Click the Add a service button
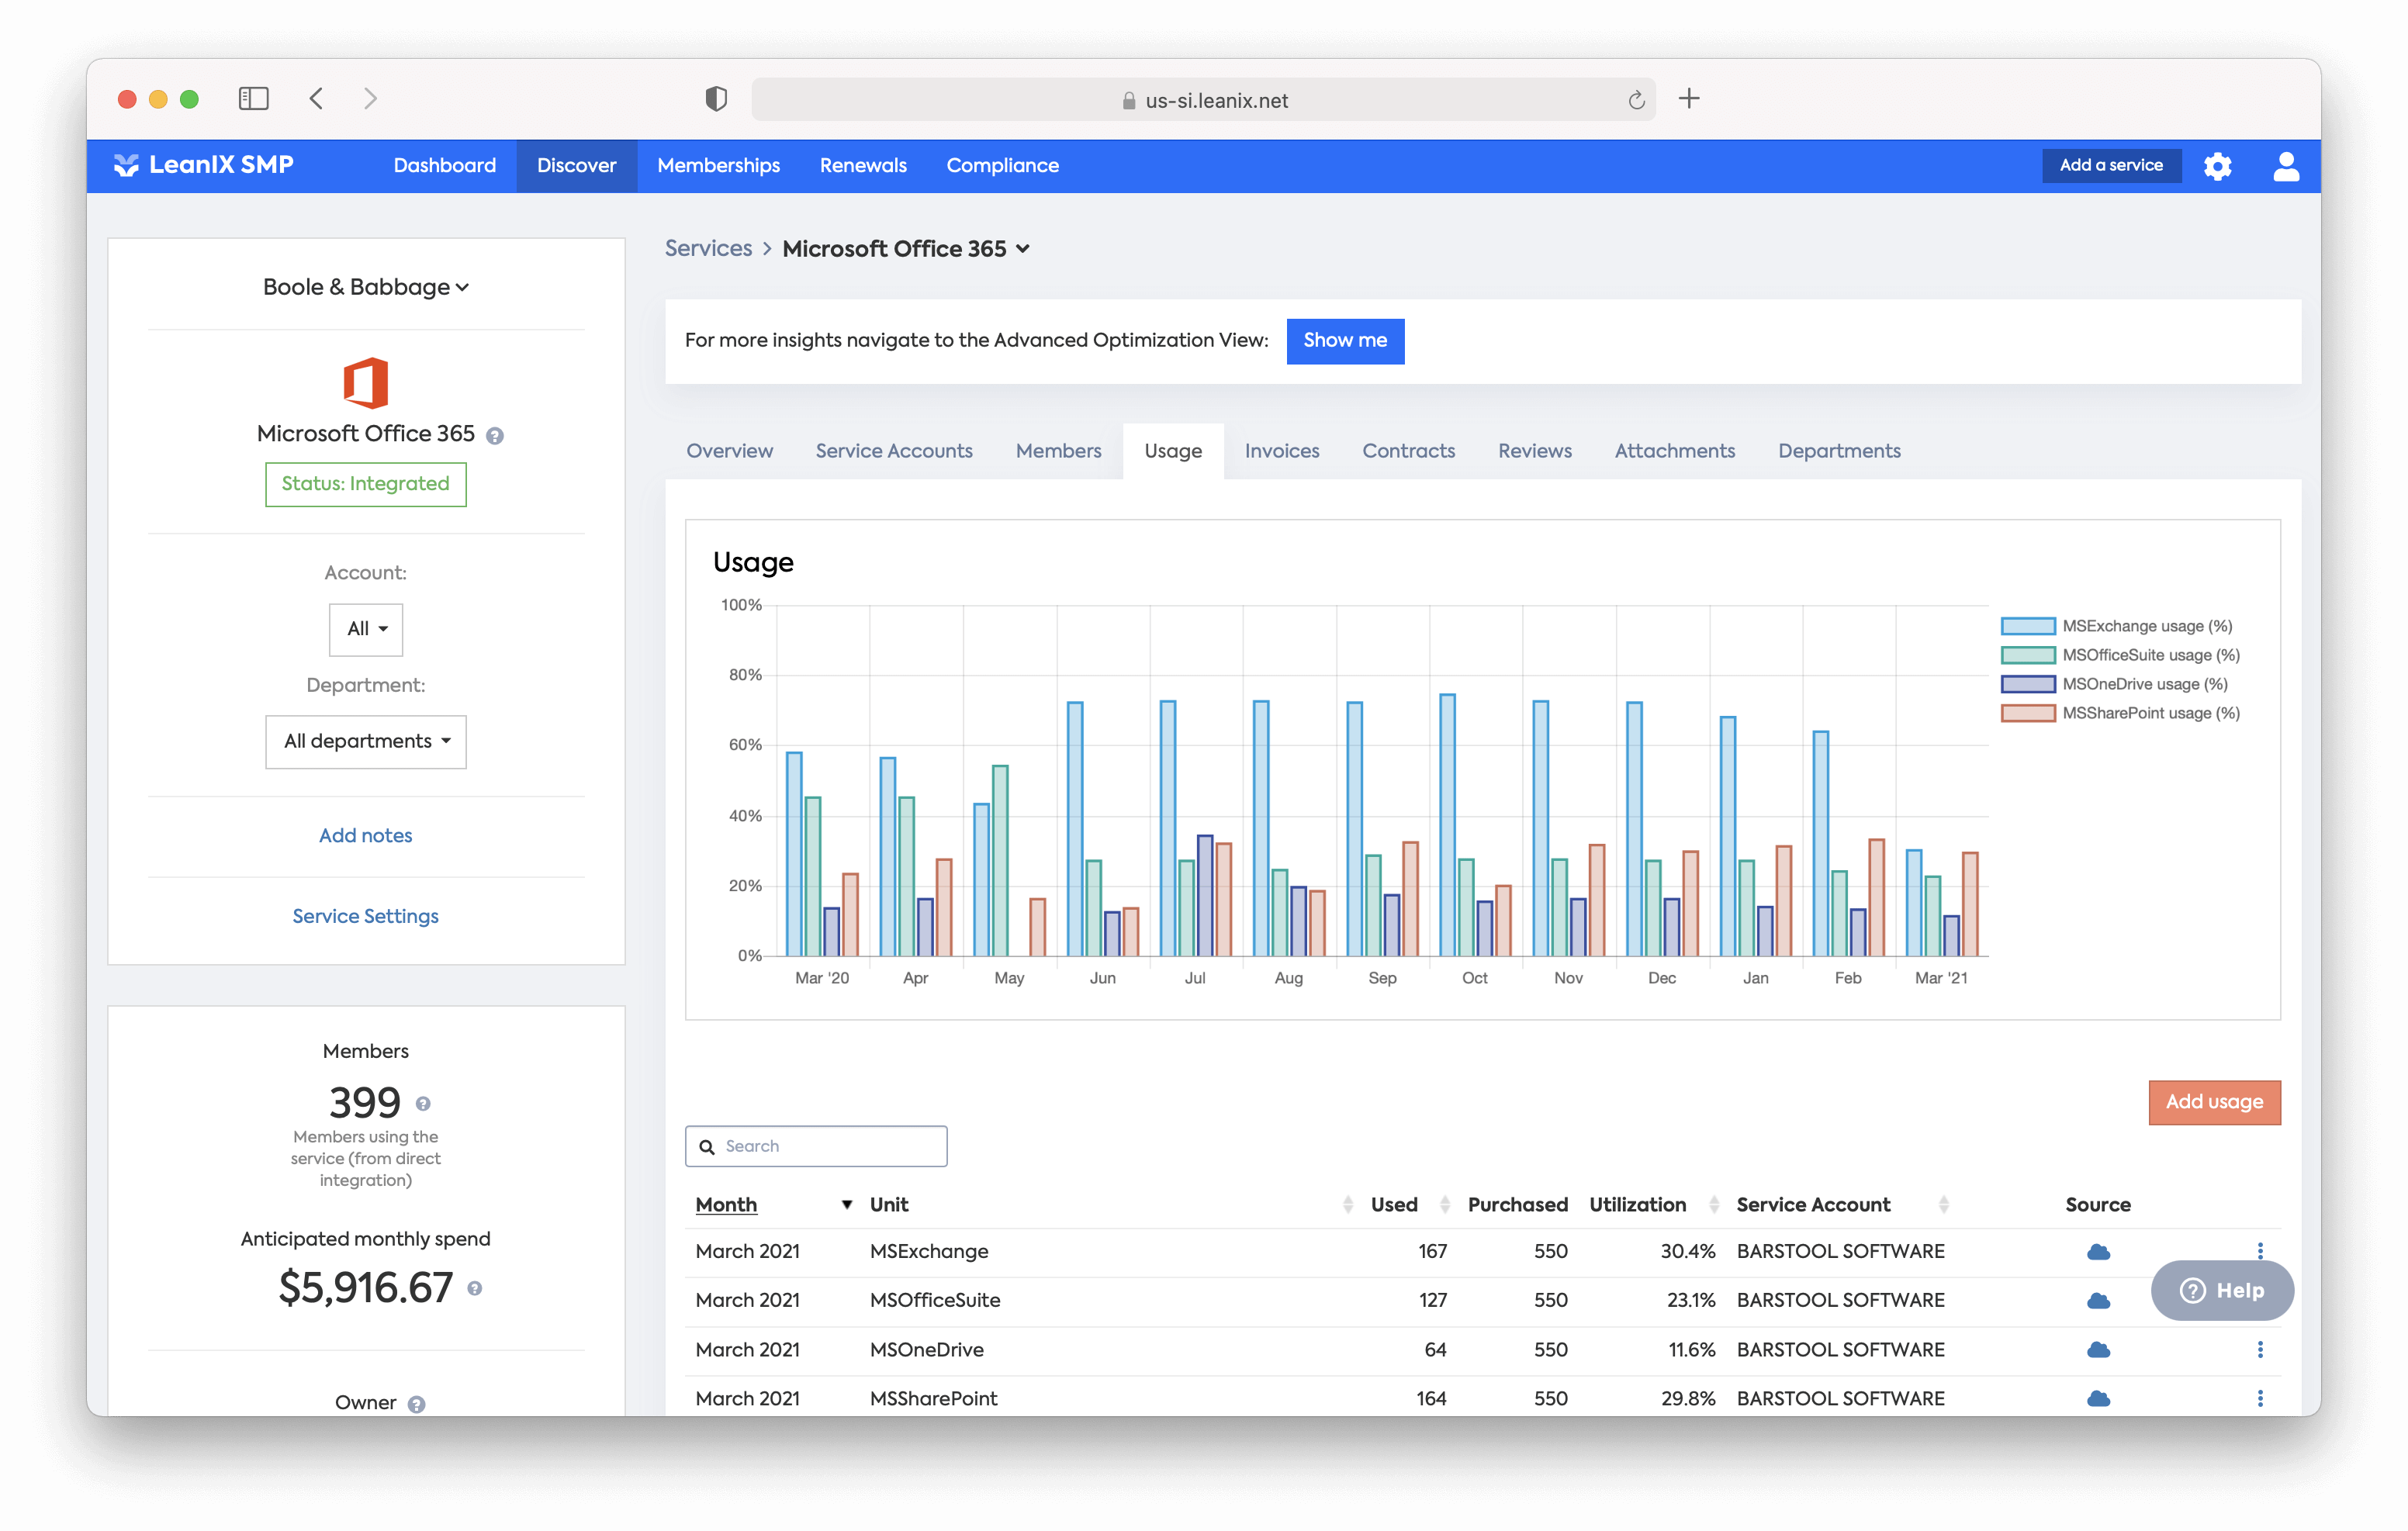2408x1531 pixels. pos(2111,165)
